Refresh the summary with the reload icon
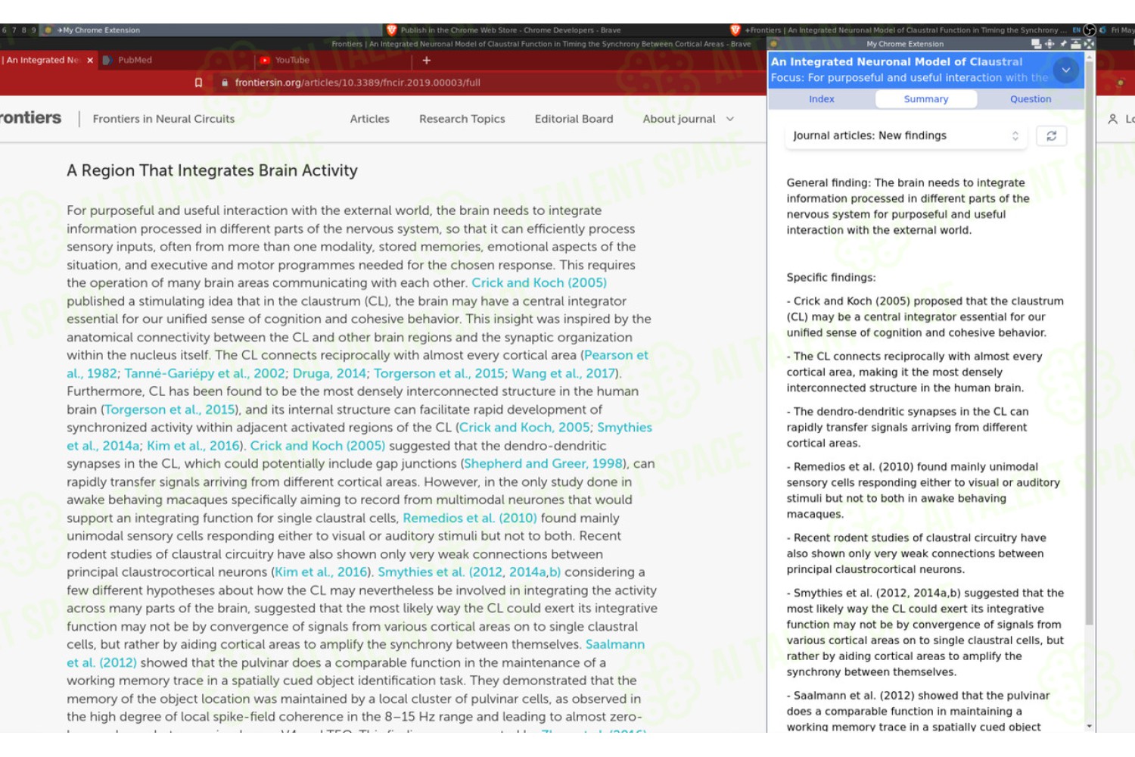1135x757 pixels. 1051,136
